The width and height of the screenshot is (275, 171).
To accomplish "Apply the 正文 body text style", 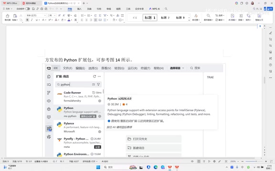I will pyautogui.click(x=135, y=18).
